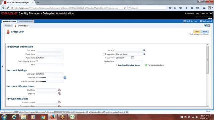Collapse Provisioning Dates section
Screen dimensions: 214x120
(x=7, y=99)
